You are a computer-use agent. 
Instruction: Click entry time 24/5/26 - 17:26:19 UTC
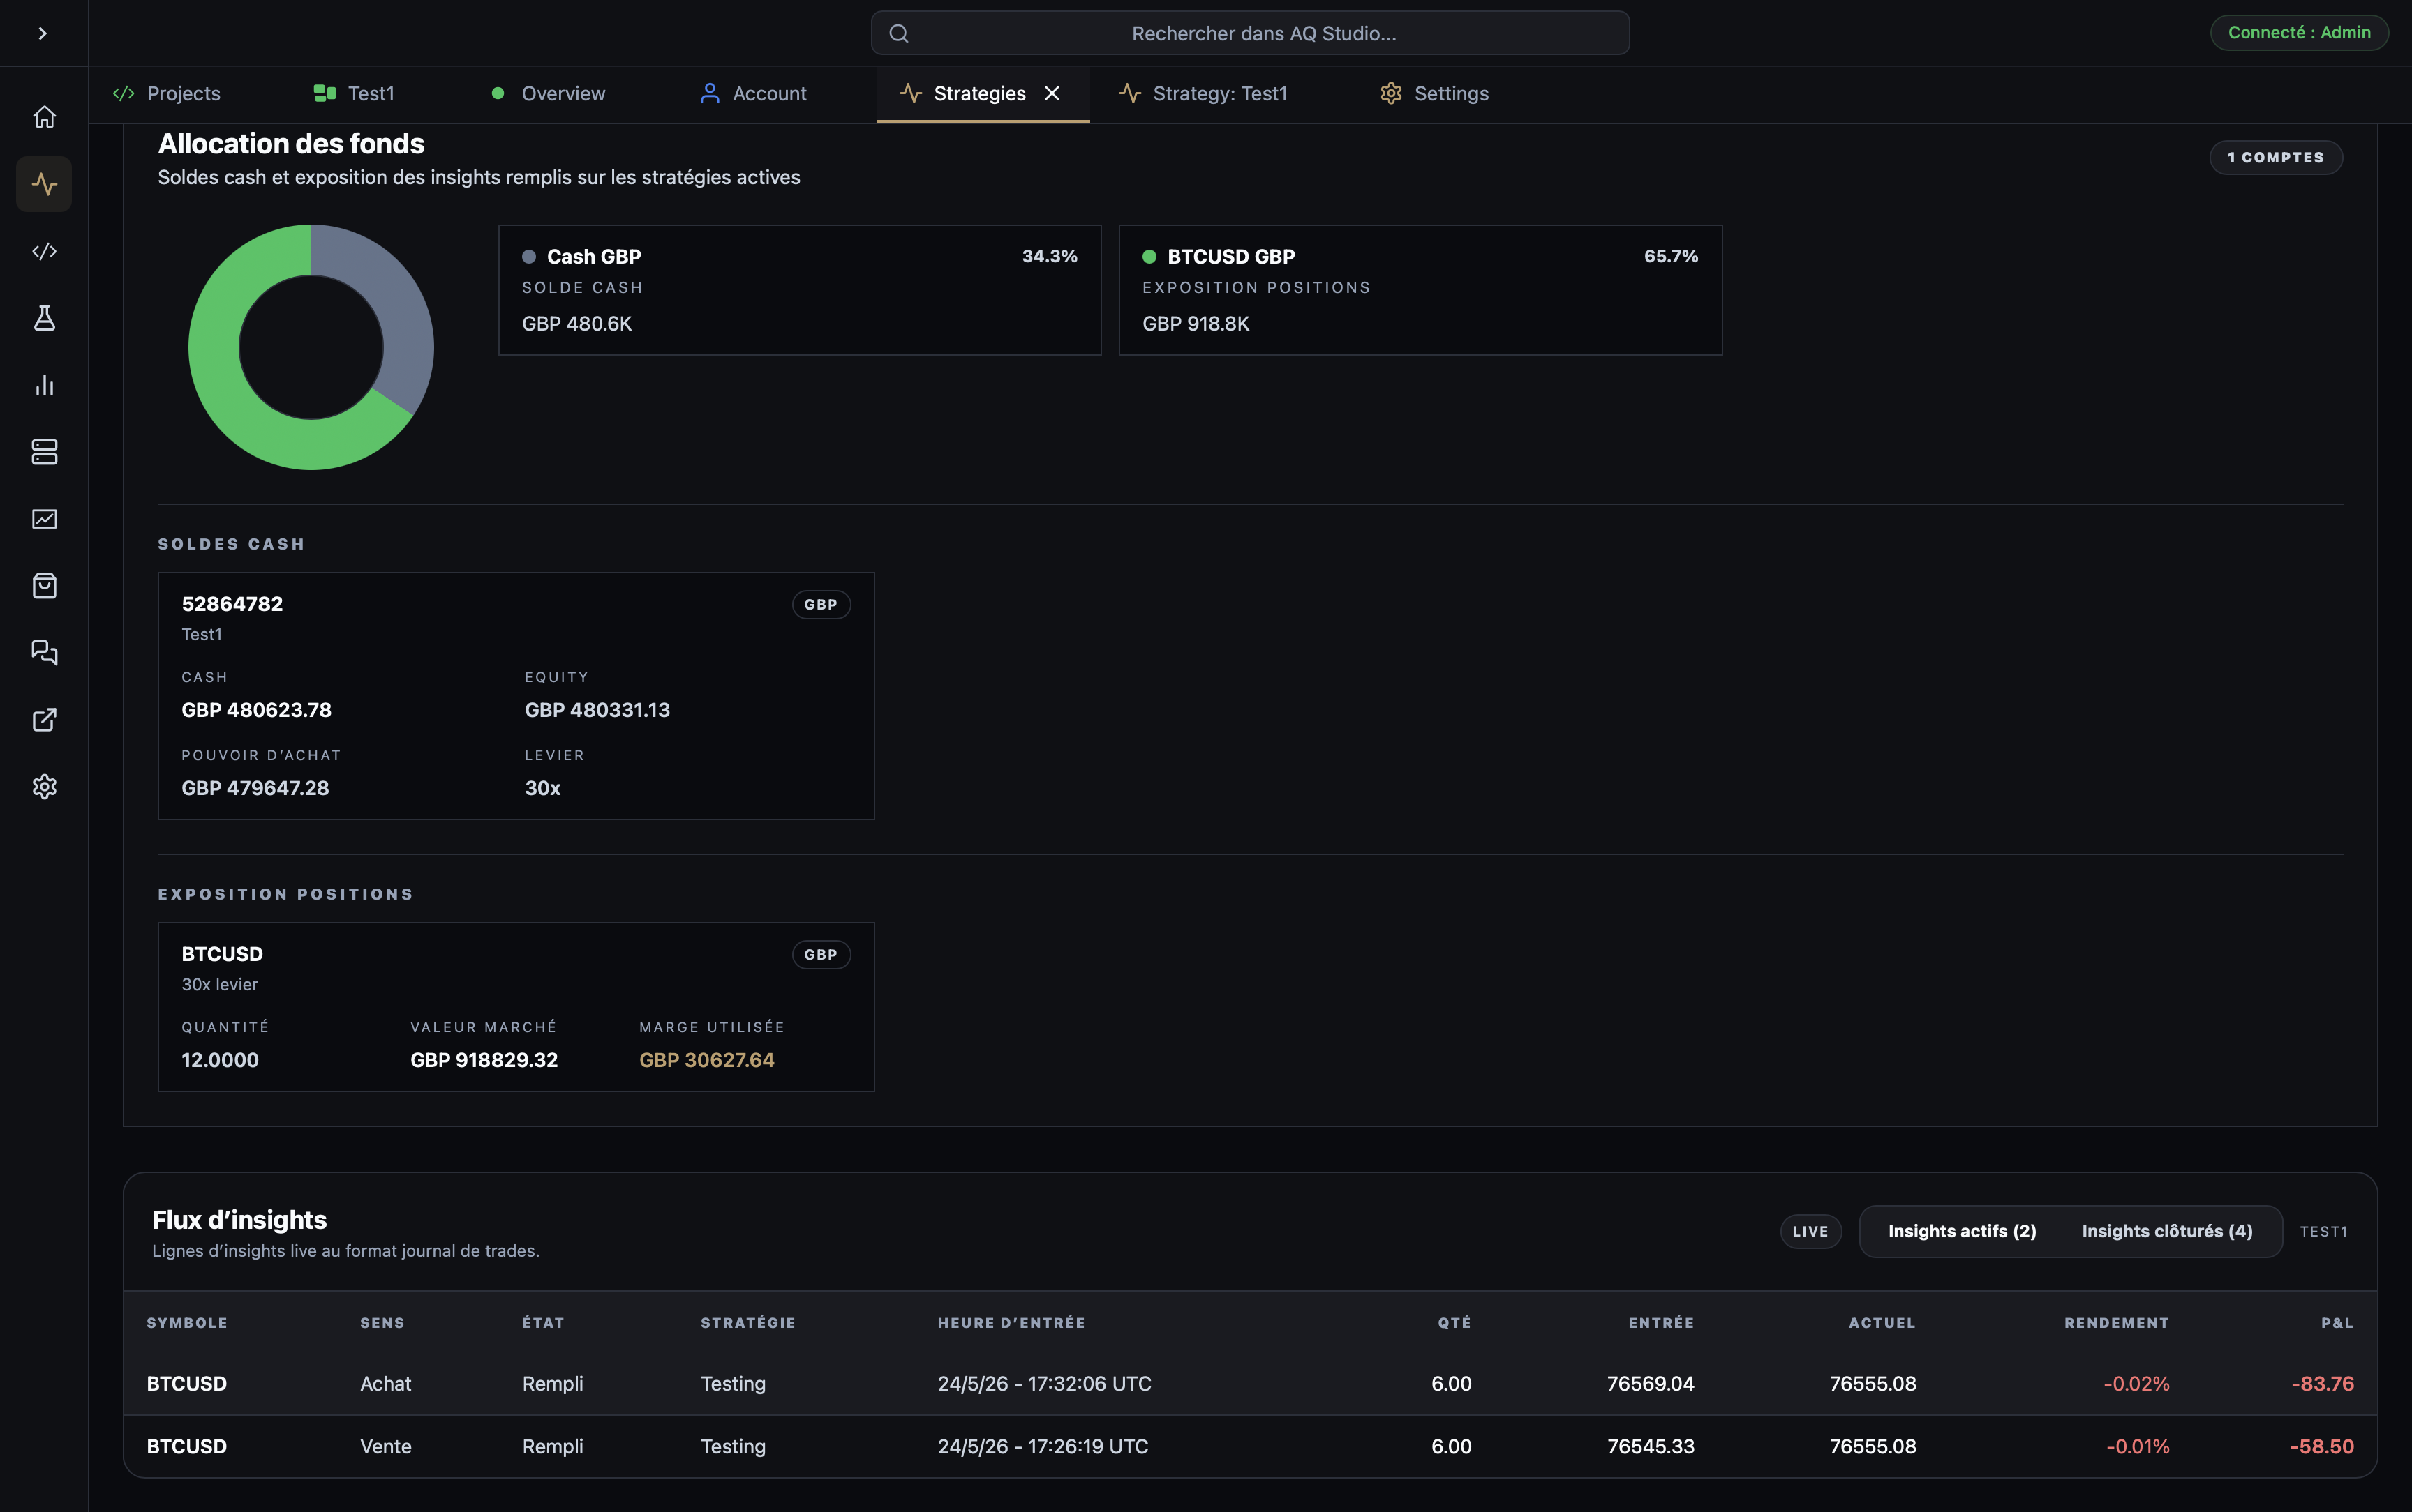point(1043,1447)
